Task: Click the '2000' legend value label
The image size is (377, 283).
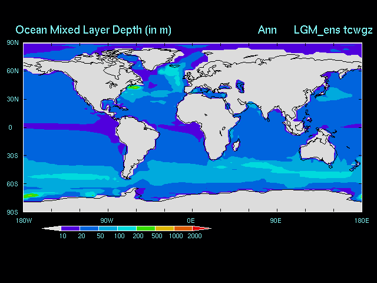Action: point(194,236)
